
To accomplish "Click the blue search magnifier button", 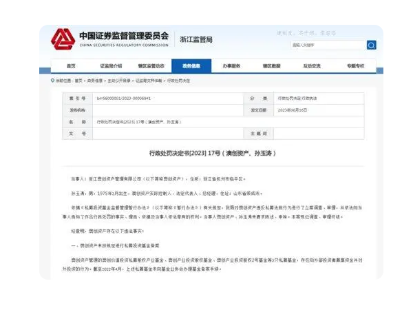I will tap(371, 45).
